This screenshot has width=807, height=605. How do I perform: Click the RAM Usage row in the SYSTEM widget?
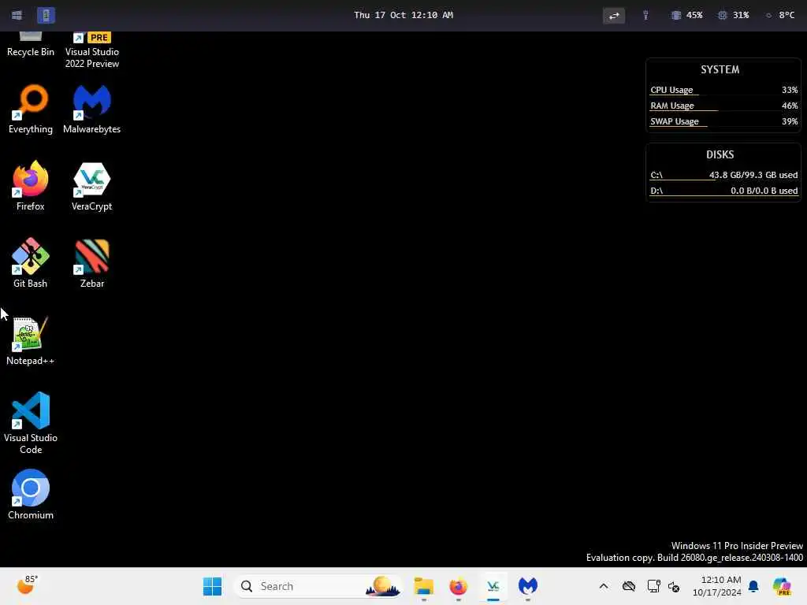pos(723,106)
